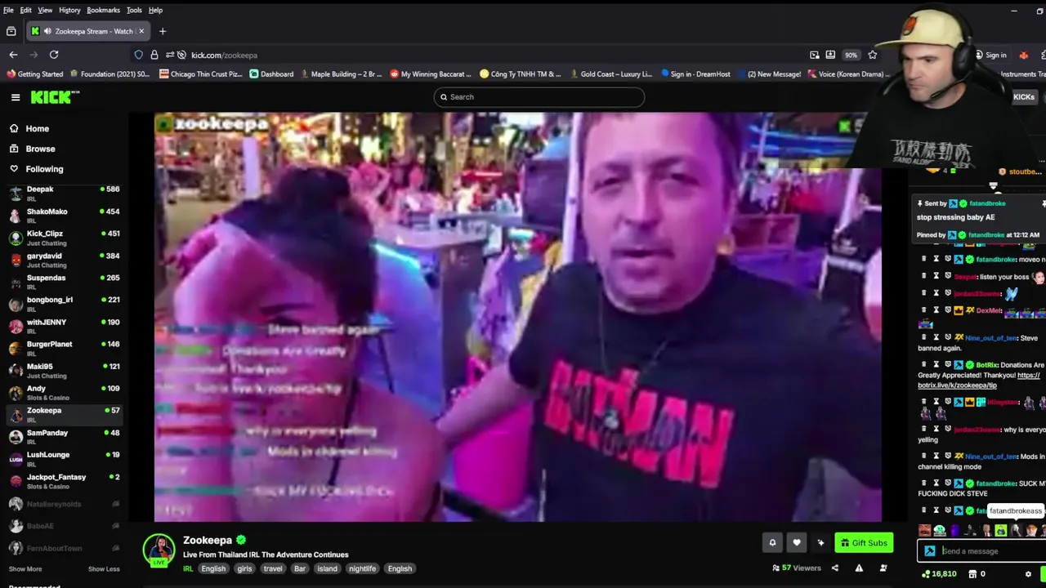Type area: Send a message chat box
The image size is (1046, 588).
tap(981, 550)
